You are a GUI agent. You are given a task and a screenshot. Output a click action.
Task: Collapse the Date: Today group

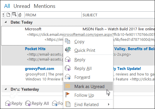point(6,22)
